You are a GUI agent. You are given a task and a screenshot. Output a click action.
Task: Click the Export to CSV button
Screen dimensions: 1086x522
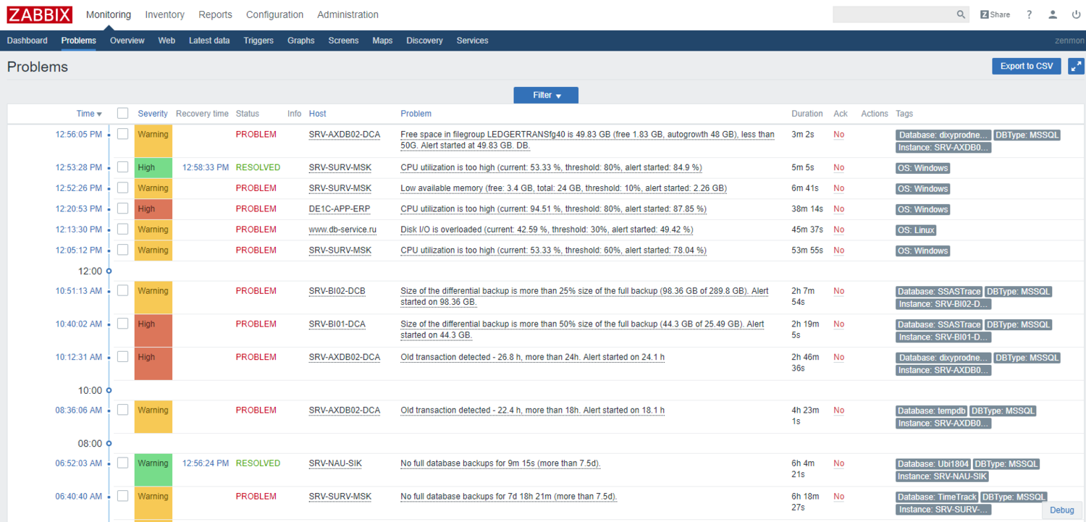click(x=1026, y=65)
